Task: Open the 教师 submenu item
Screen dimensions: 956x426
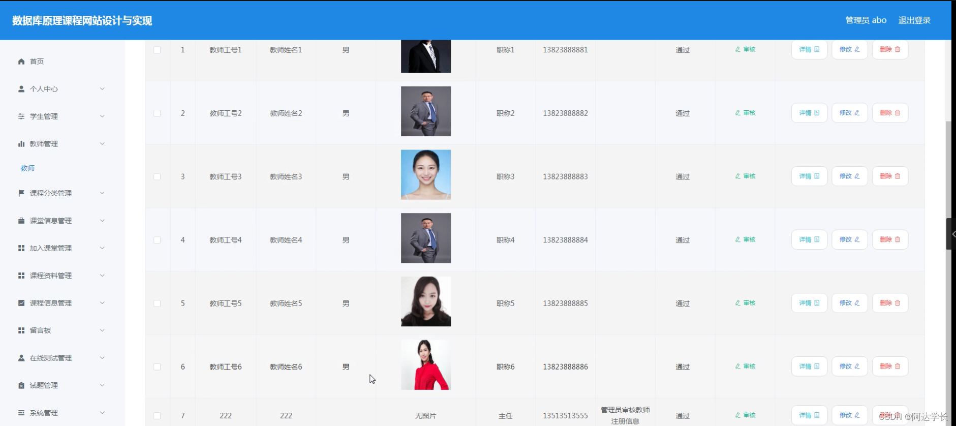Action: click(x=27, y=168)
